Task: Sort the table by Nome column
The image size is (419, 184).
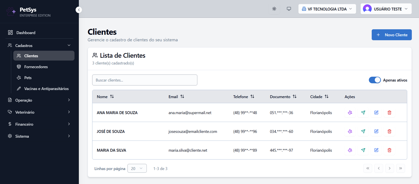Action: click(x=105, y=97)
